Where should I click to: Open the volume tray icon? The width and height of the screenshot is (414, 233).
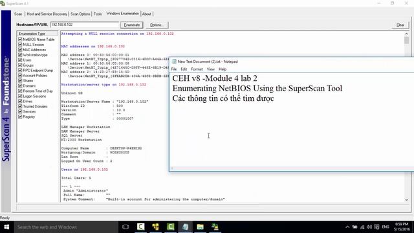[369, 227]
